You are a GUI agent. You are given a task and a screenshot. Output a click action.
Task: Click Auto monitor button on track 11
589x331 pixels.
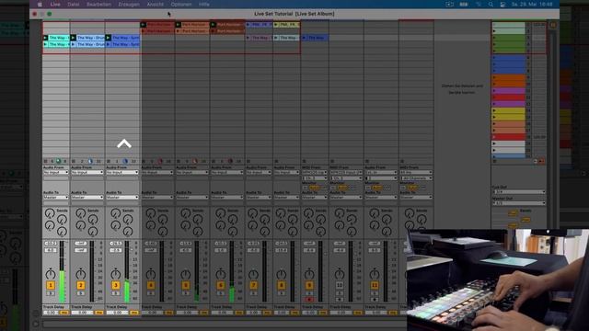377,188
